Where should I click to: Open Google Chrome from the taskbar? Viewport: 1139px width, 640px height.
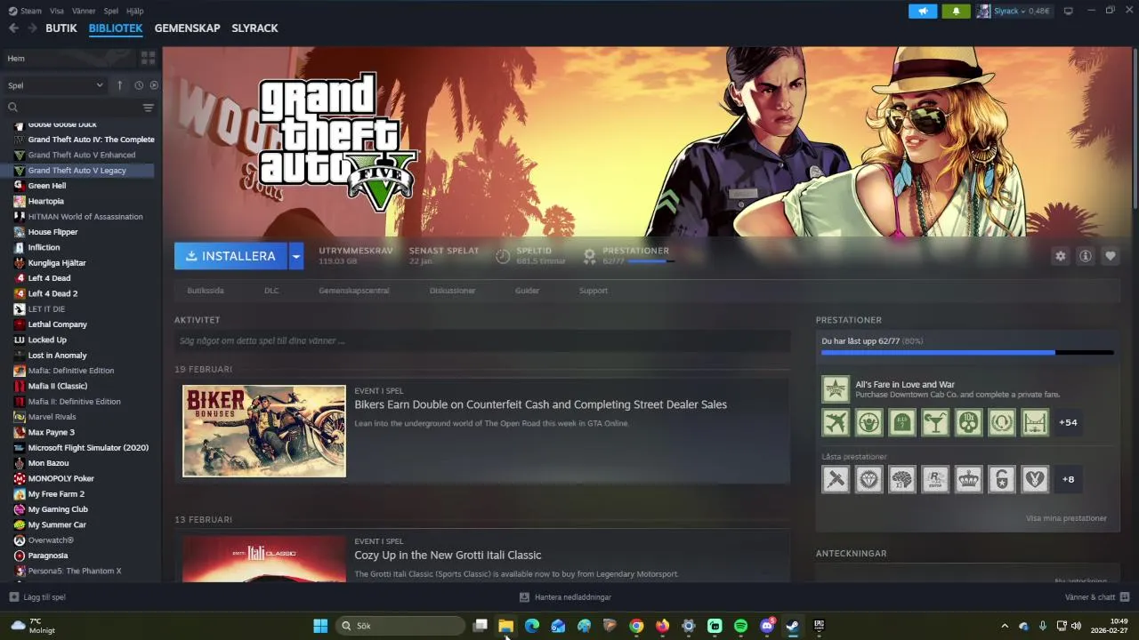pos(636,626)
